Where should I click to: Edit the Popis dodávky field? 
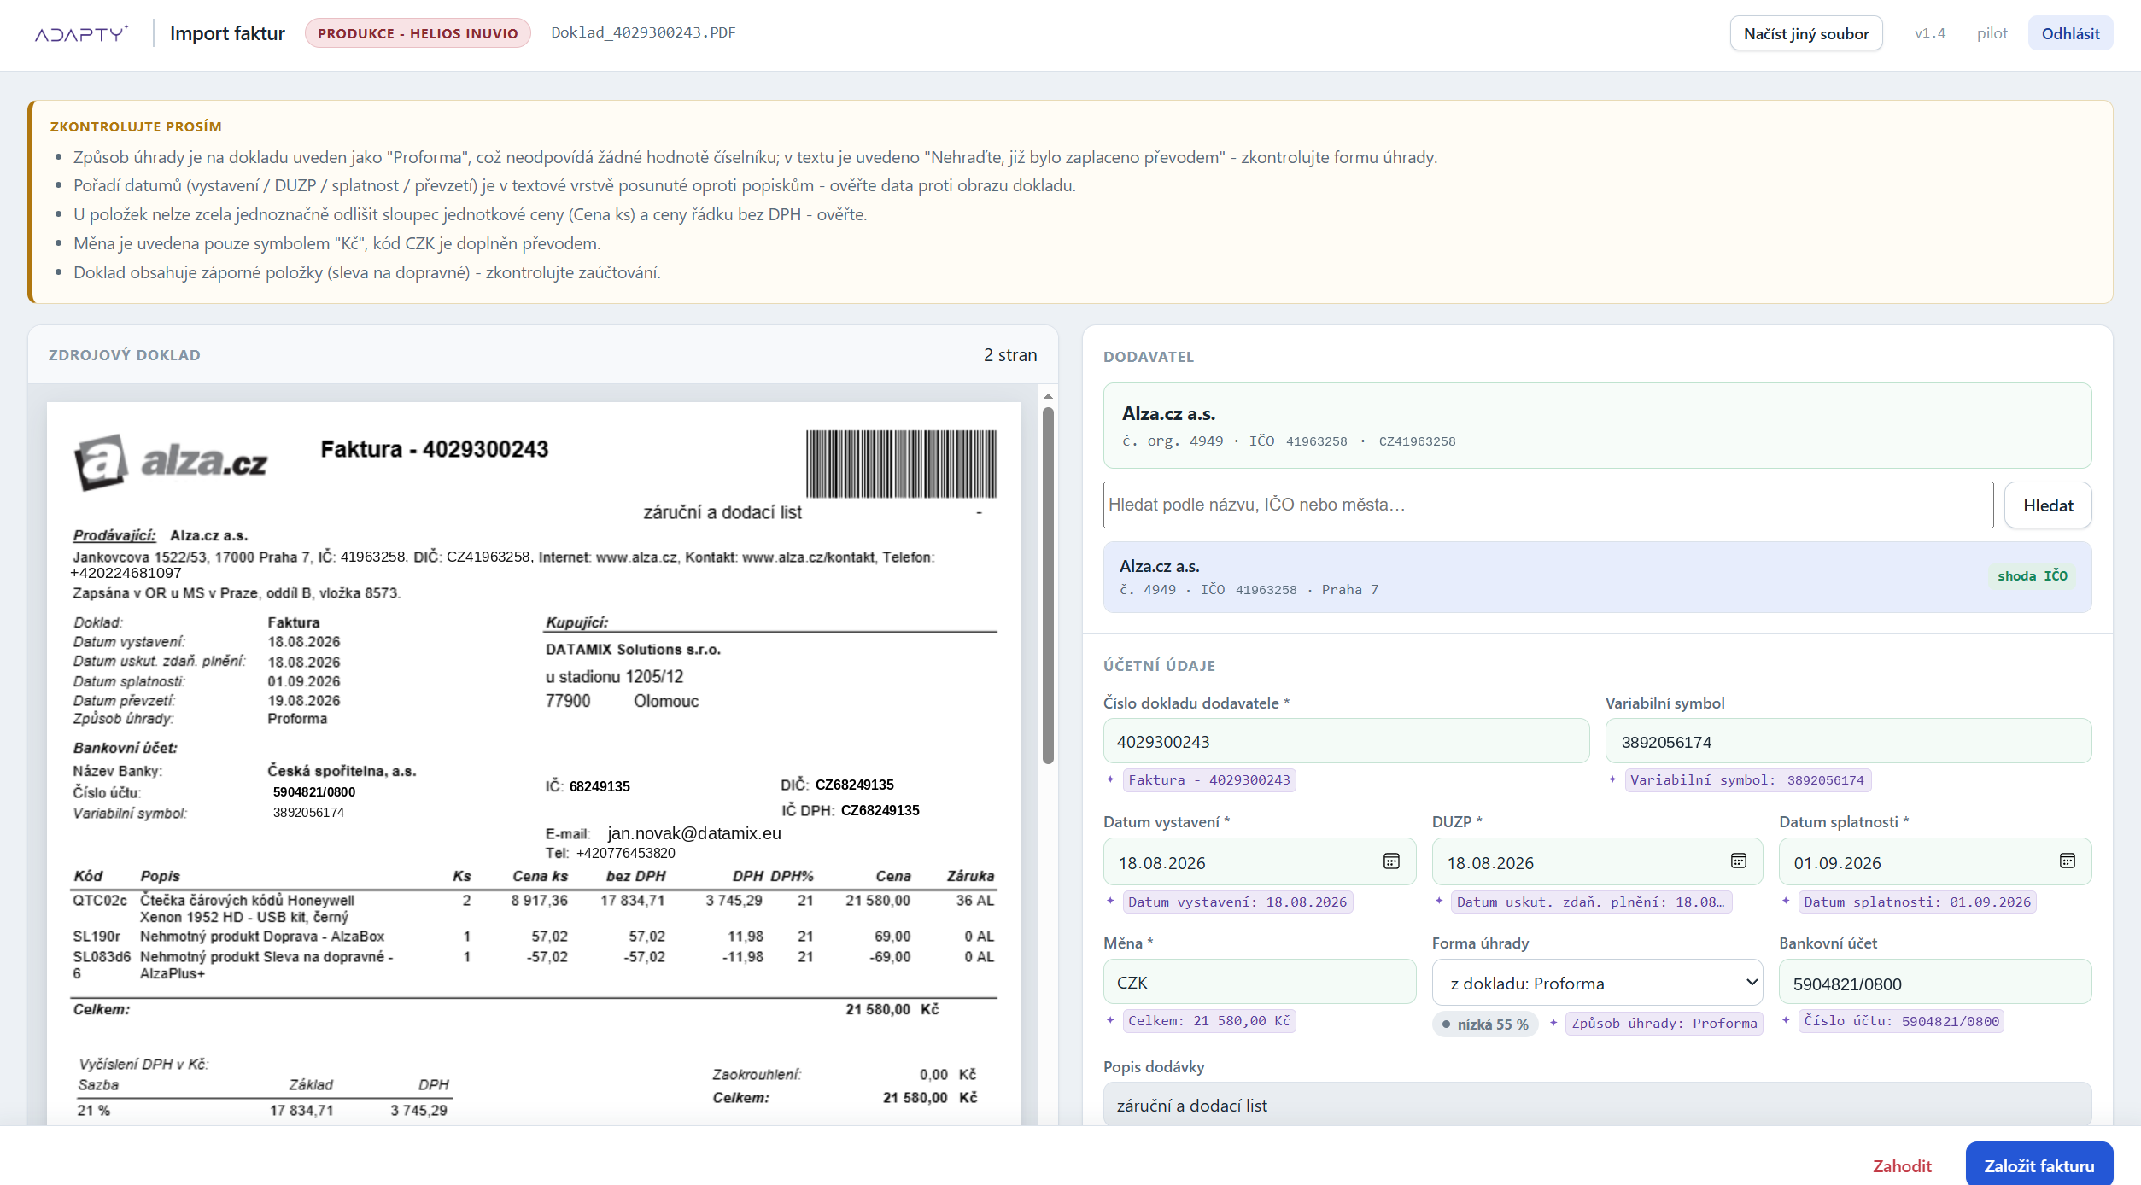tap(1597, 1105)
